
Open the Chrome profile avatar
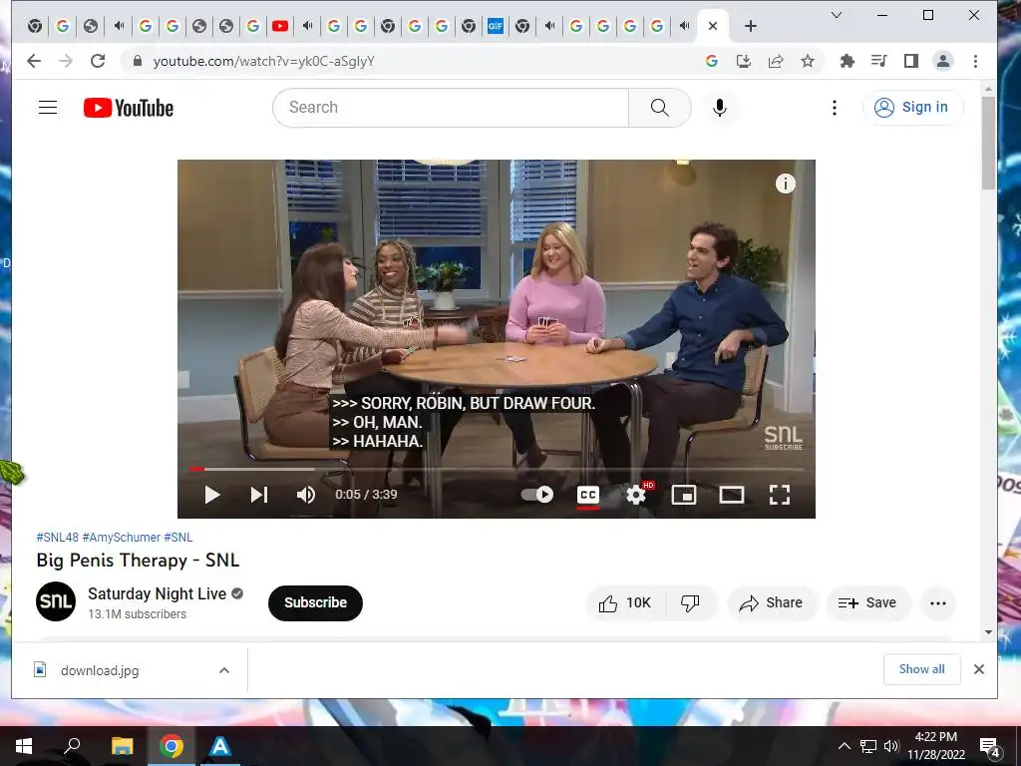943,61
